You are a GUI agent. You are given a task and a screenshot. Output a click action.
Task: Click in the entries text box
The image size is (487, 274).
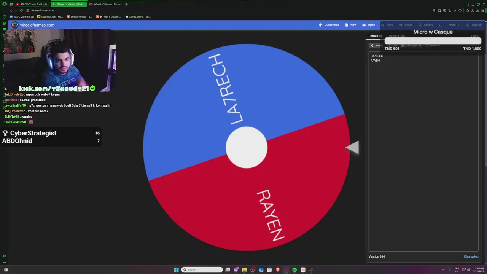(423, 152)
